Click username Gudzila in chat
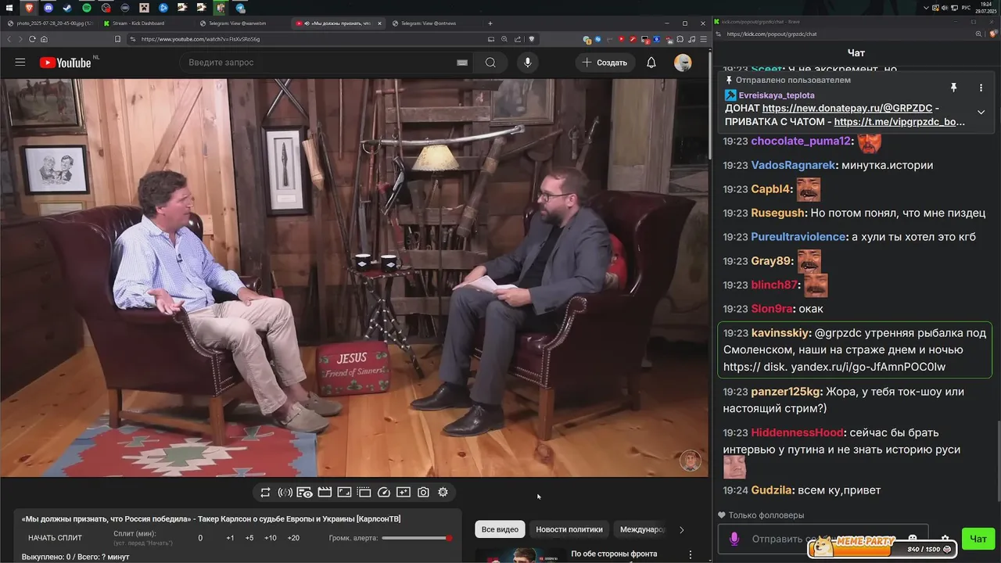Viewport: 1001px width, 563px height. click(x=773, y=490)
